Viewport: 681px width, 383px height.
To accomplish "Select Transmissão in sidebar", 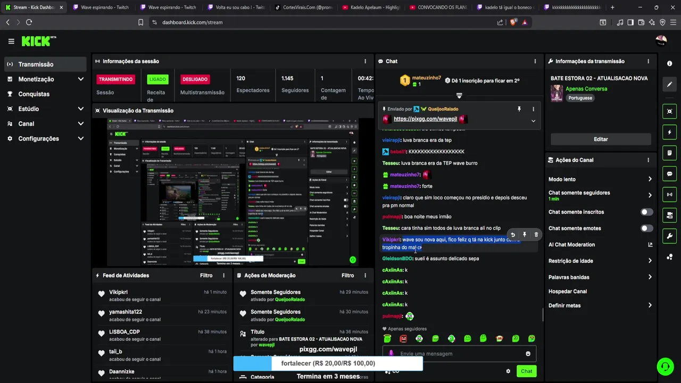I will 45,64.
